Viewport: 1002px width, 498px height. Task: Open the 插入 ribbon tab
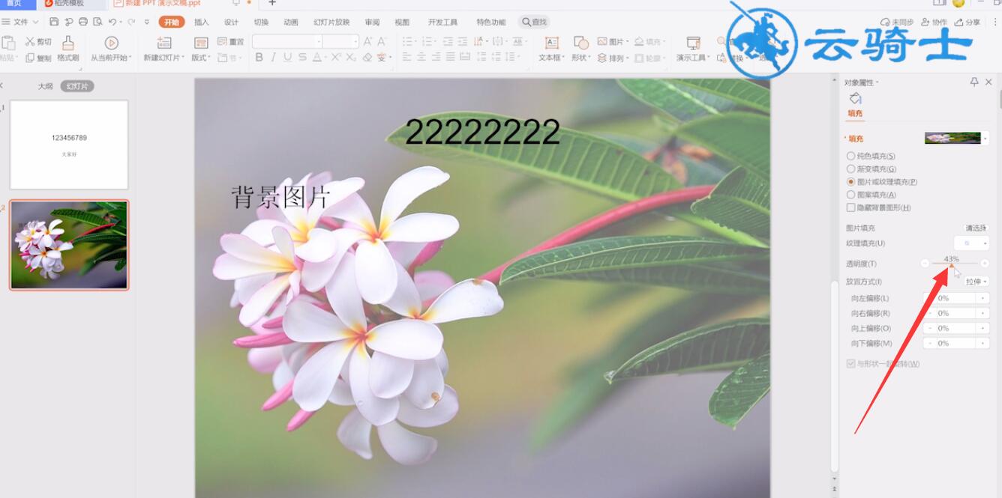202,22
